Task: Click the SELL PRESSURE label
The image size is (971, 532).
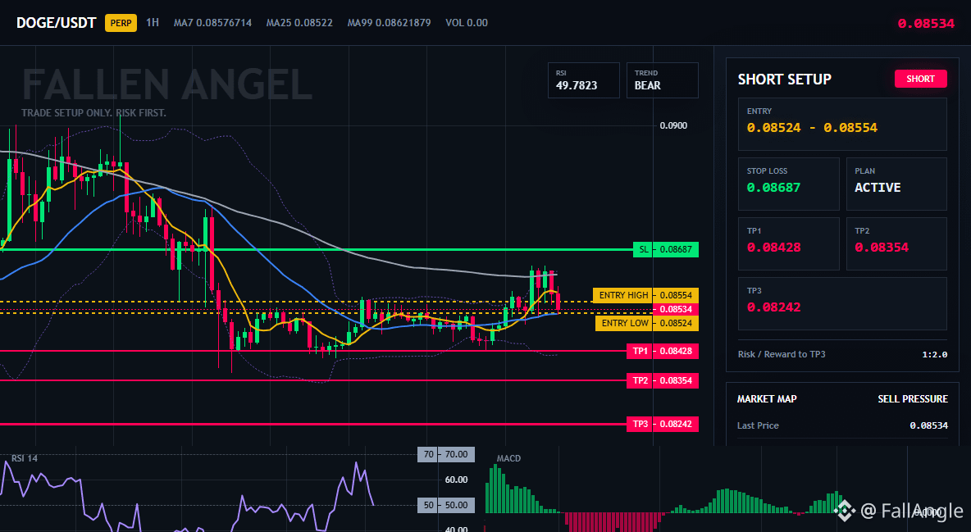Action: tap(913, 399)
